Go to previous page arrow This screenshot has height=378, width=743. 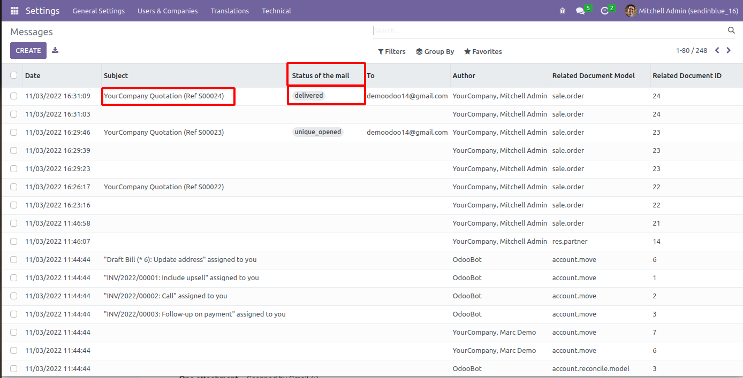pyautogui.click(x=717, y=51)
